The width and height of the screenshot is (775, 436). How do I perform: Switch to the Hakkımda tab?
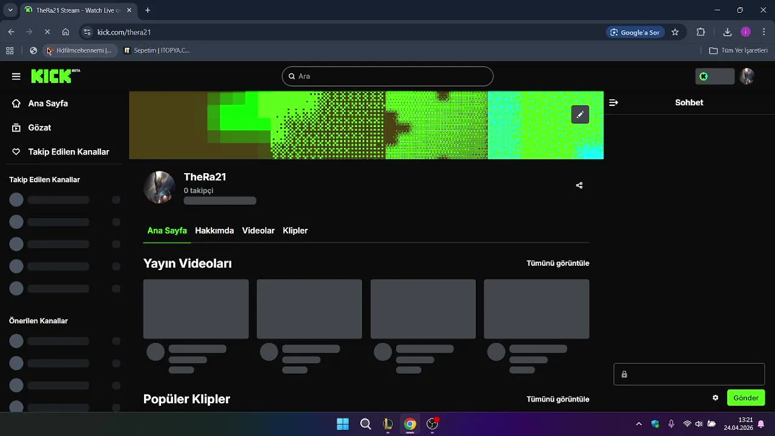(x=214, y=231)
